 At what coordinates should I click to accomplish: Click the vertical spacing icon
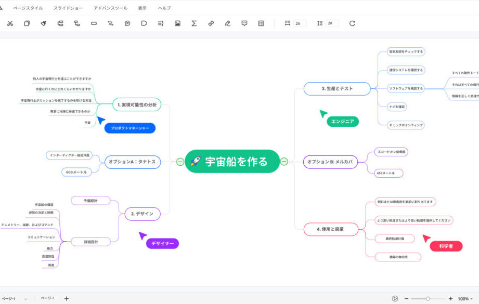tap(319, 23)
